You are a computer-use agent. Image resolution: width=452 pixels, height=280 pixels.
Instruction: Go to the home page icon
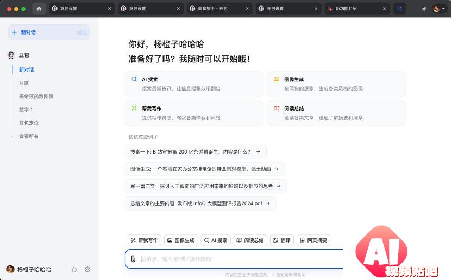tap(39, 9)
